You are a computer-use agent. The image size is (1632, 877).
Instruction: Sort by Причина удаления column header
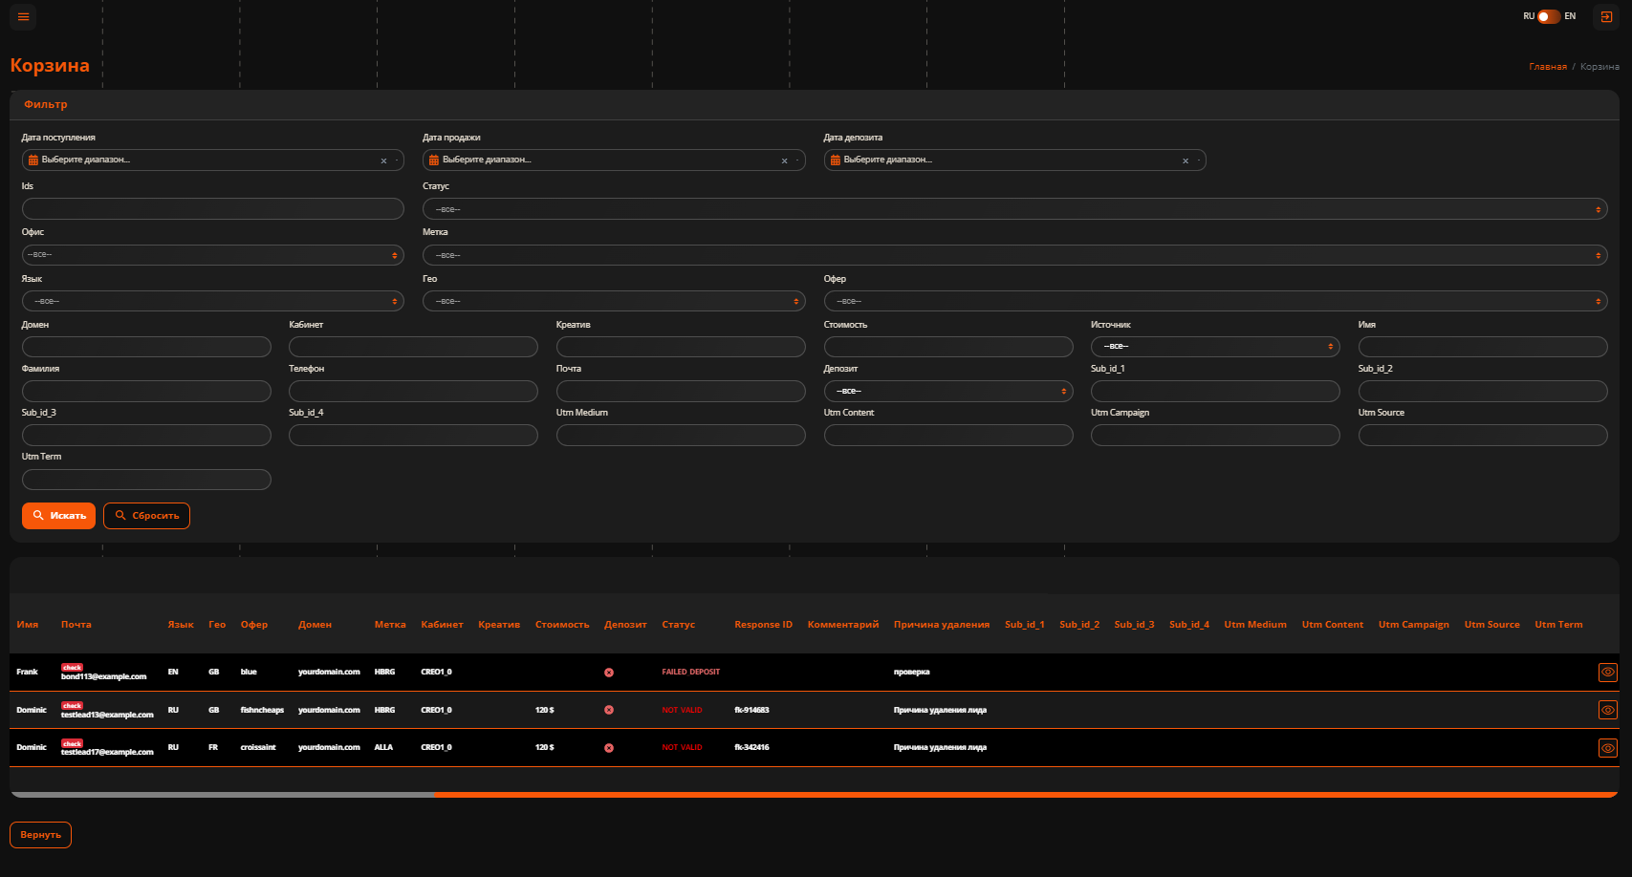tap(942, 625)
